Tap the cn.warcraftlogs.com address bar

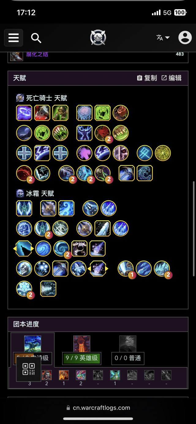tap(98, 408)
